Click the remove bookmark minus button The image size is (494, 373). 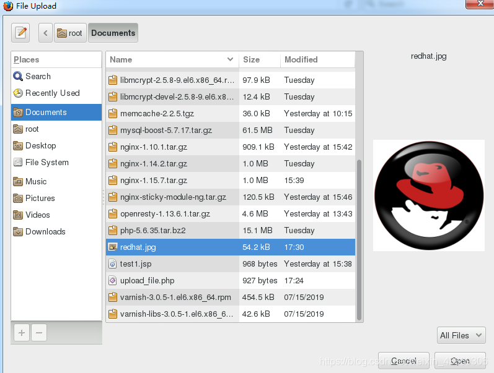click(39, 332)
